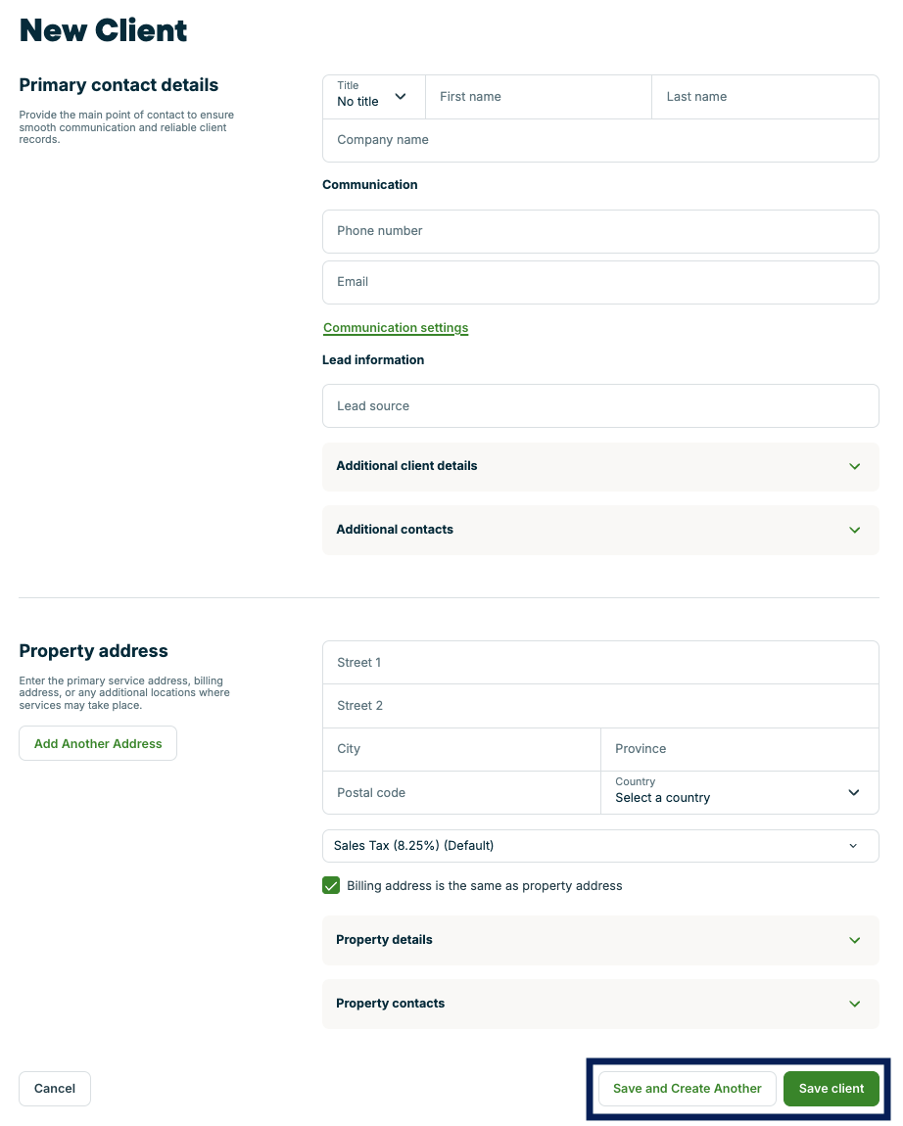
Task: Click the Lead source field
Action: (599, 406)
